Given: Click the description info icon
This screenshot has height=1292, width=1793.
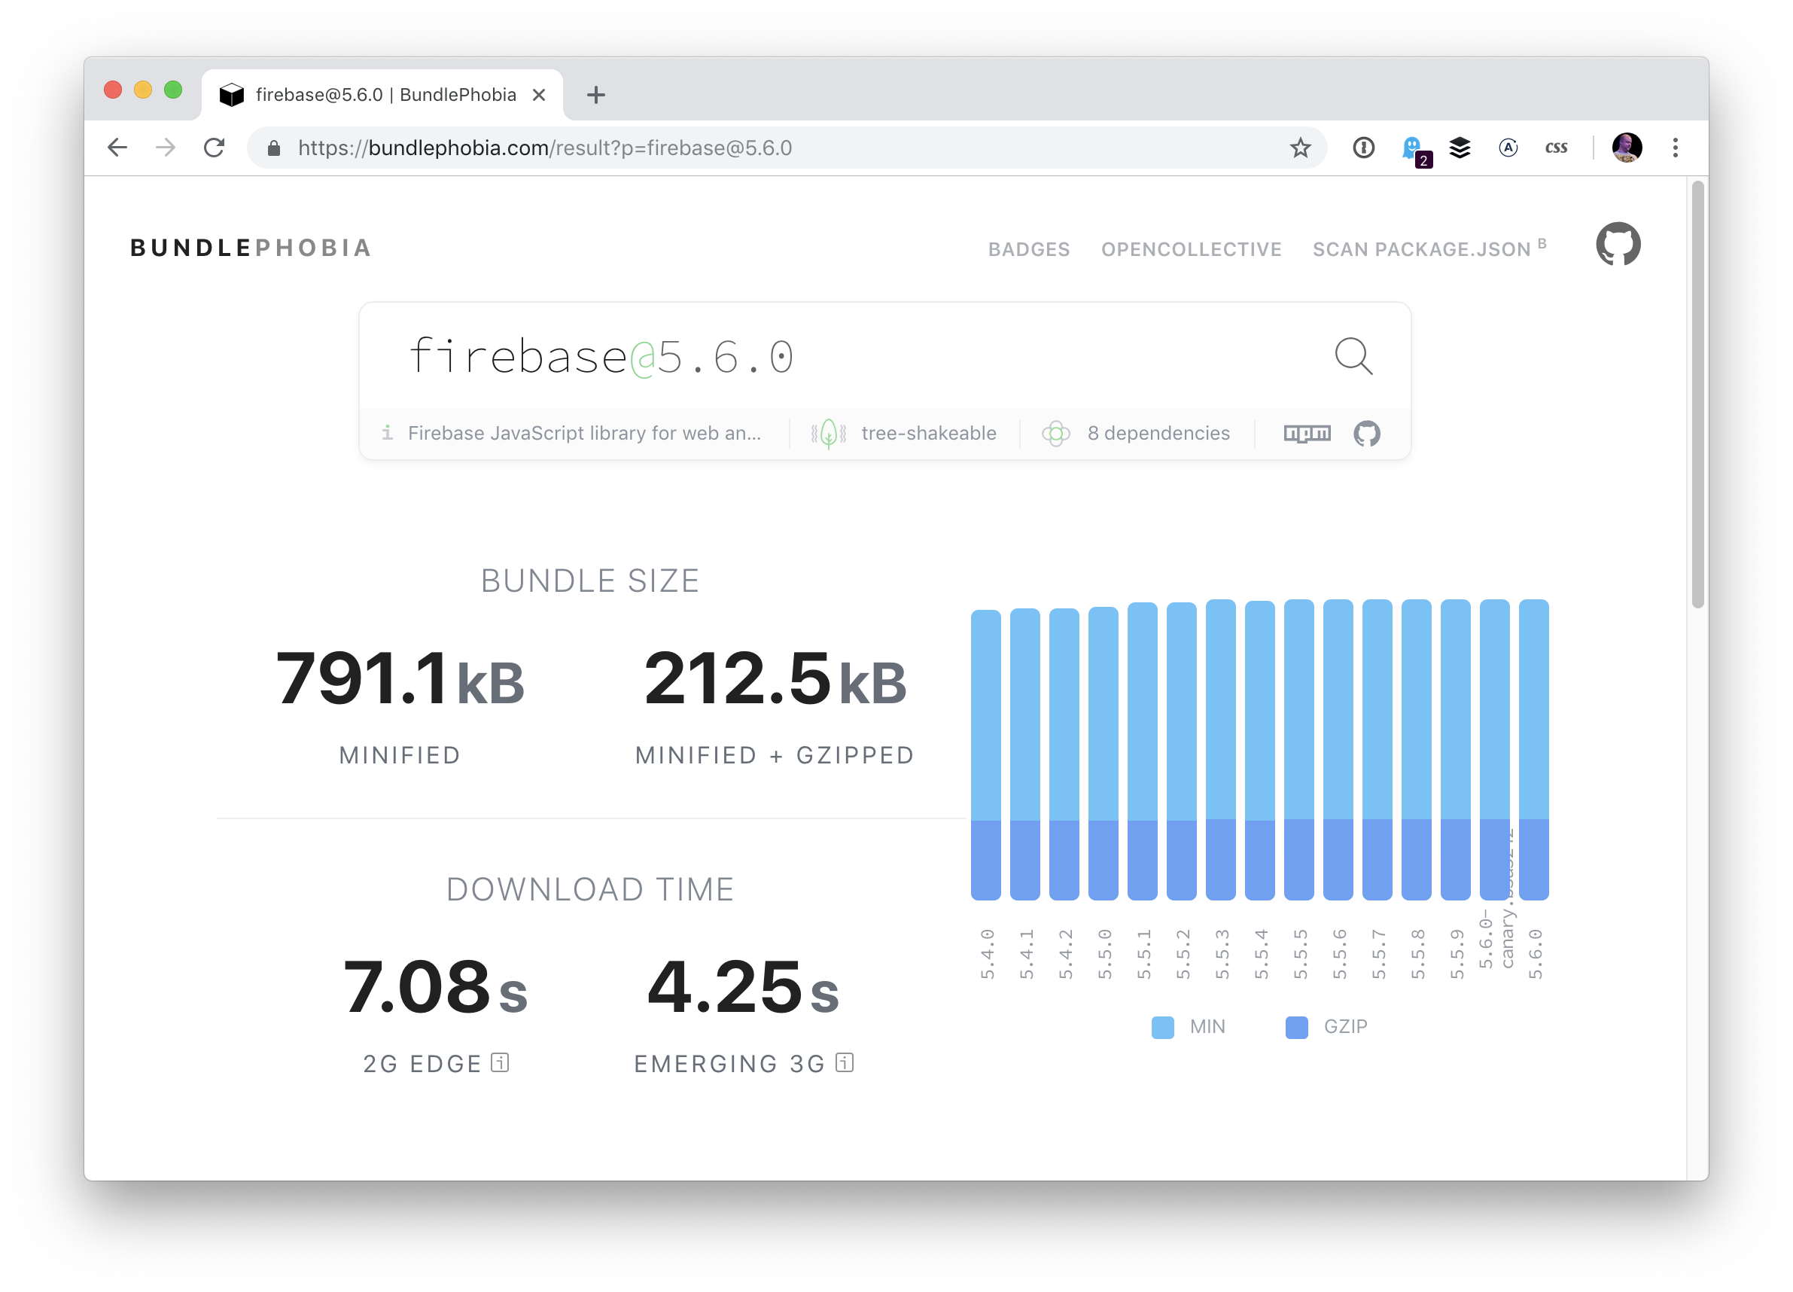Looking at the screenshot, I should [388, 432].
